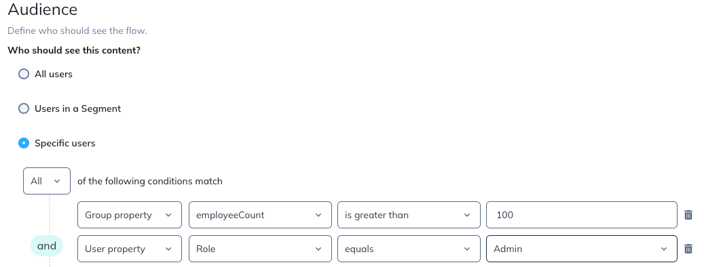The width and height of the screenshot is (704, 267).
Task: Click the Audience section heading
Action: coord(43,9)
